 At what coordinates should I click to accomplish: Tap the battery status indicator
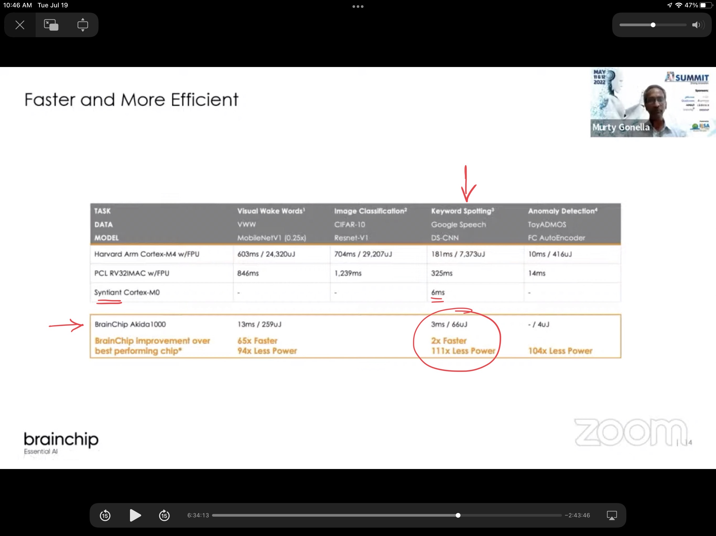[706, 5]
